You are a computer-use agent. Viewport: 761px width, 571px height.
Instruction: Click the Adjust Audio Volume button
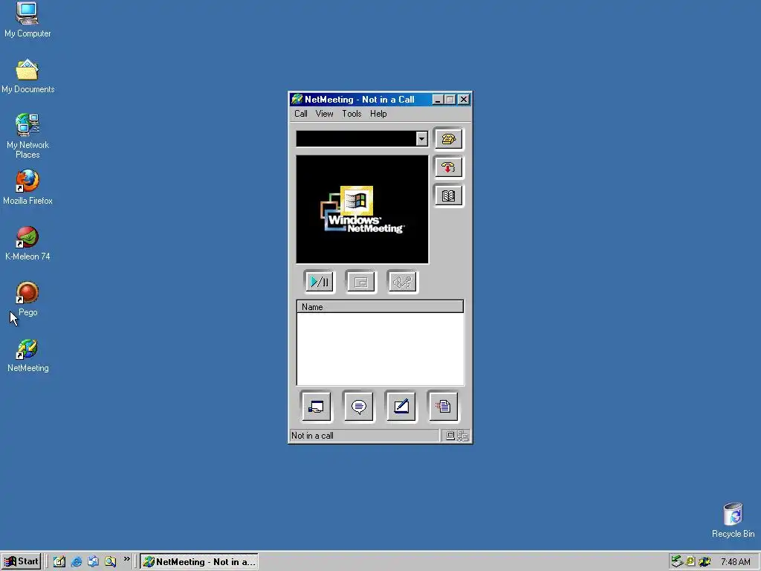402,282
